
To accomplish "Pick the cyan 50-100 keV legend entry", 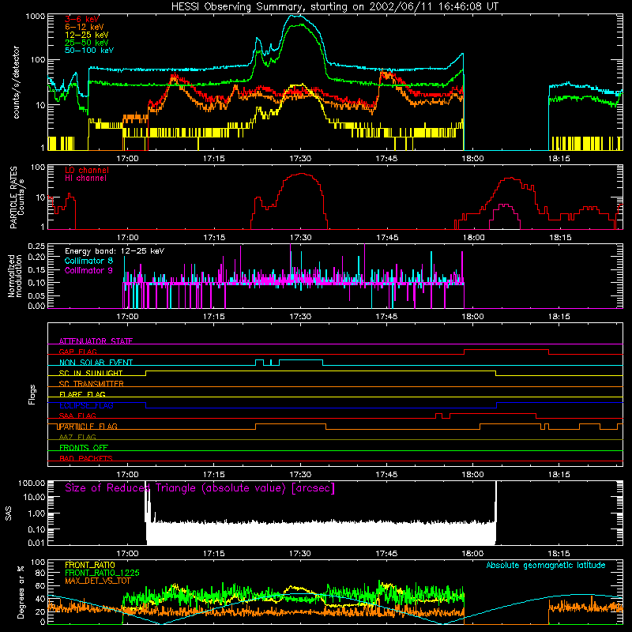I will click(89, 51).
